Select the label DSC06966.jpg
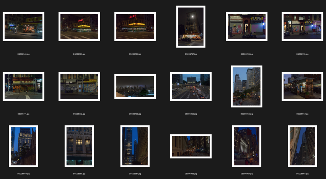Viewport: 326px width, 179px height. coord(191,173)
